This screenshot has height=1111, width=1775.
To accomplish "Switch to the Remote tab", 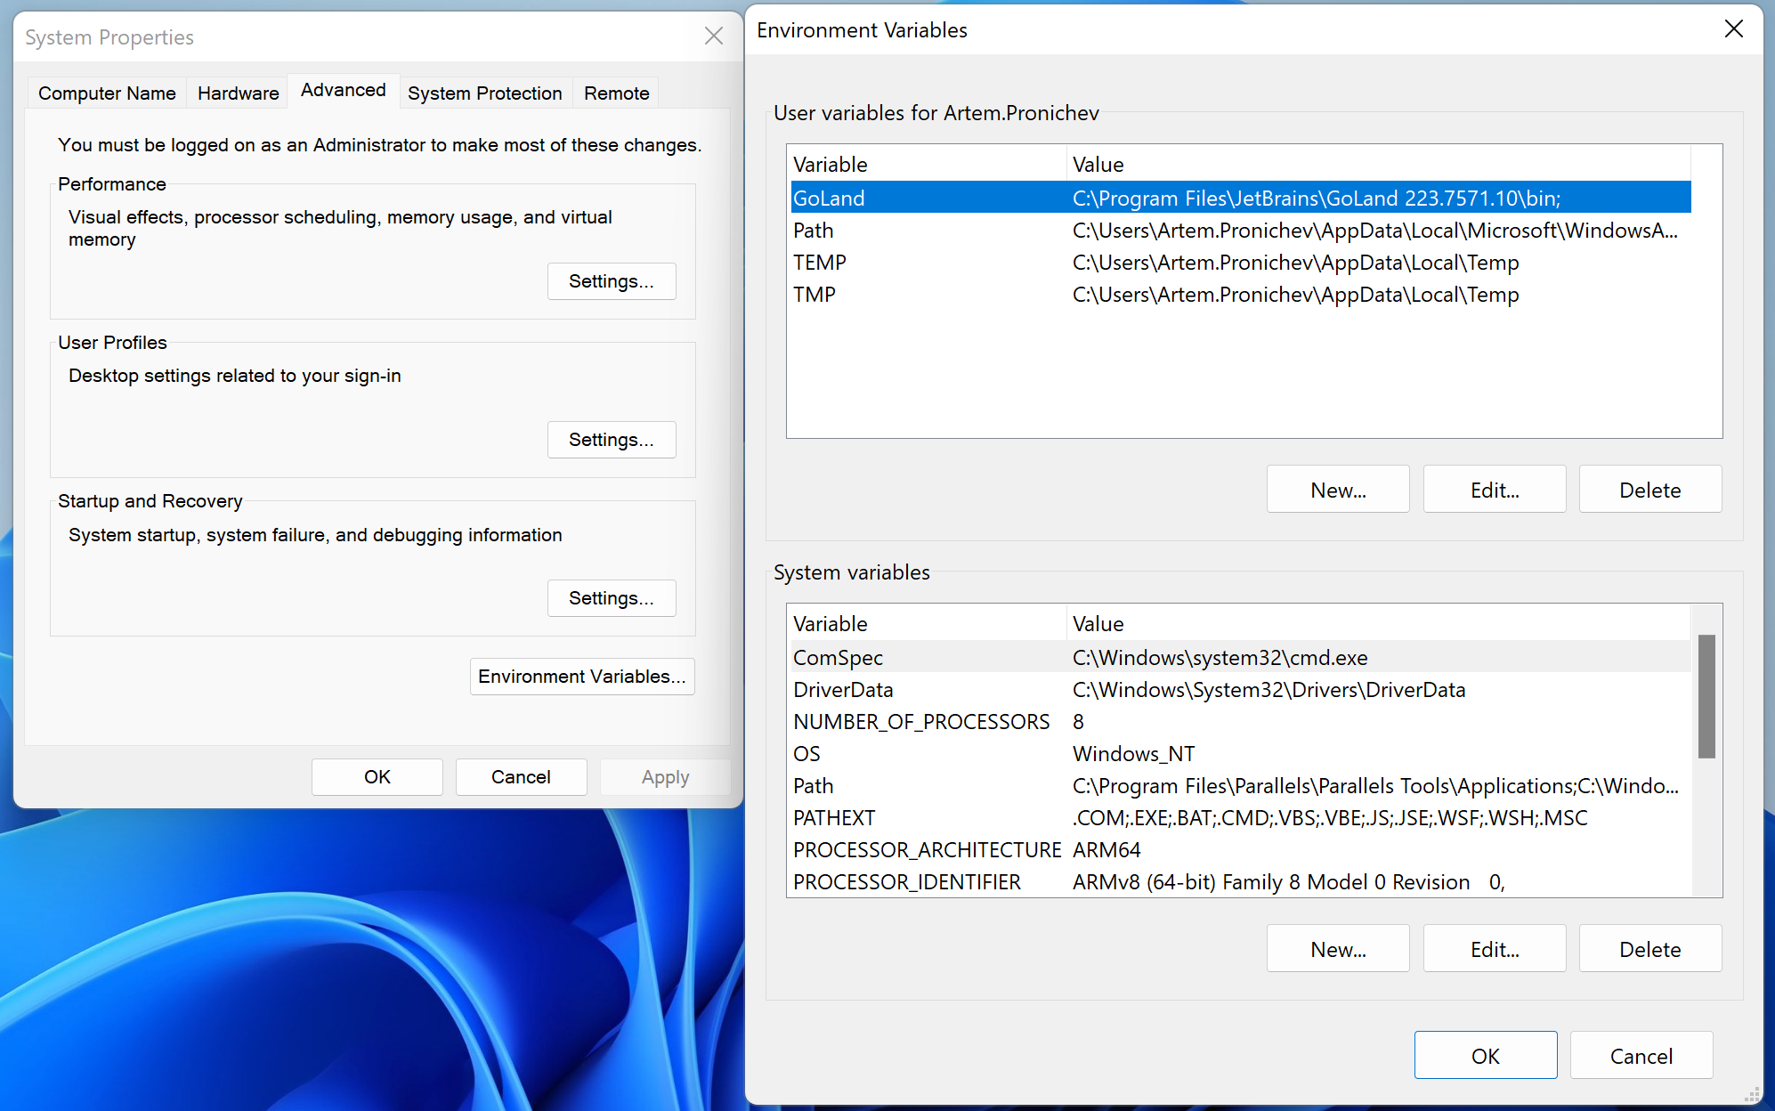I will point(615,93).
